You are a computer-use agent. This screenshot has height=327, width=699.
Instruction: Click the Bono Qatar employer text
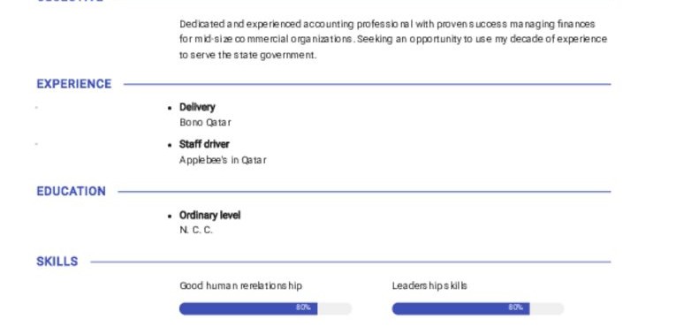206,122
